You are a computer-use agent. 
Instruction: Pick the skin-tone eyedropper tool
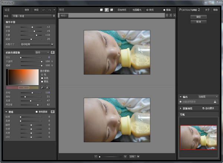pyautogui.click(x=42, y=87)
